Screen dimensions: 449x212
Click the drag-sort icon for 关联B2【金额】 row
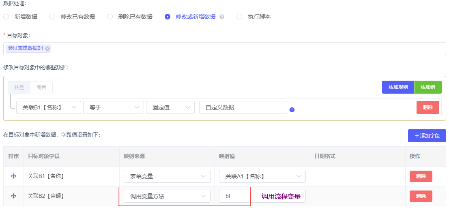point(13,196)
